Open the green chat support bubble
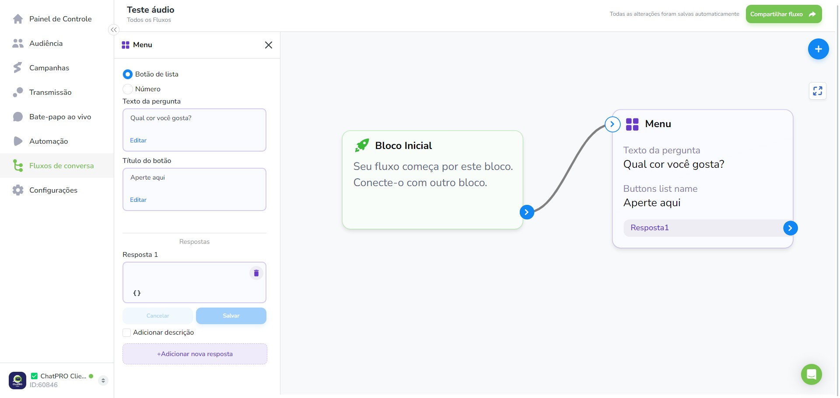The height and width of the screenshot is (398, 840). click(x=811, y=374)
